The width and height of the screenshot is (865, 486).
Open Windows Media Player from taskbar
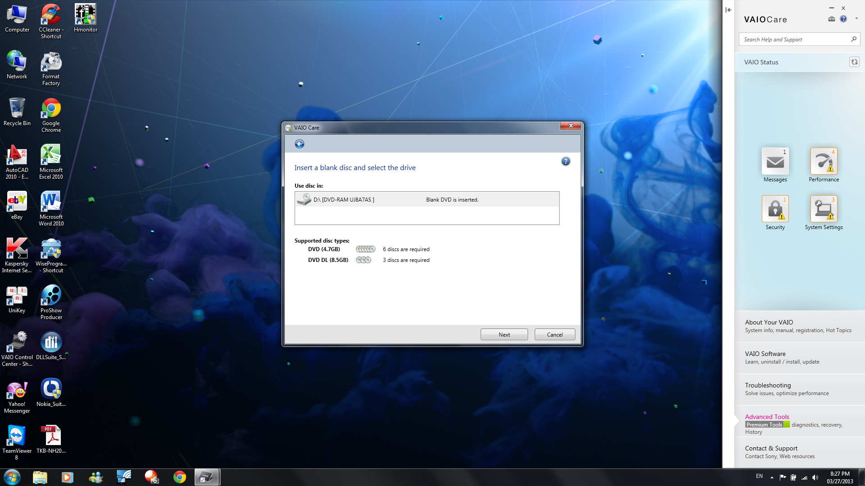pyautogui.click(x=68, y=477)
